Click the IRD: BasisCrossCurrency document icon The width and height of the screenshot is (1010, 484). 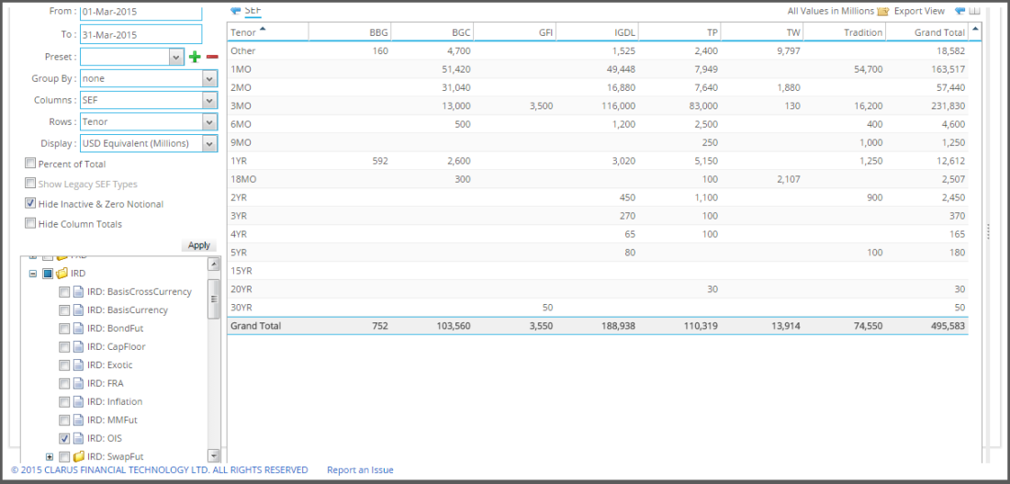coord(79,291)
